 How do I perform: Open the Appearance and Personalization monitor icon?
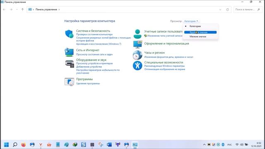pos(138,44)
